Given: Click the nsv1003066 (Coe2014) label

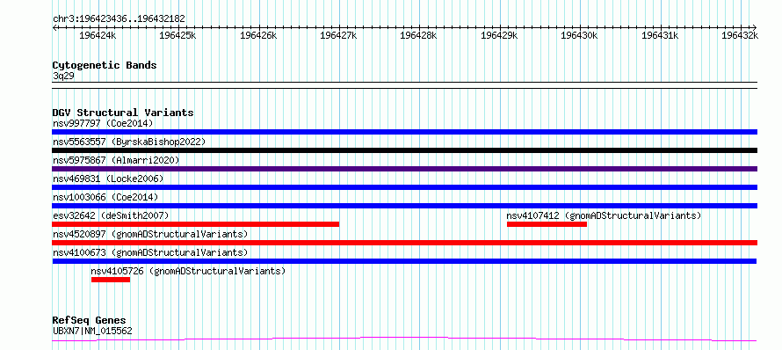Looking at the screenshot, I should (105, 197).
